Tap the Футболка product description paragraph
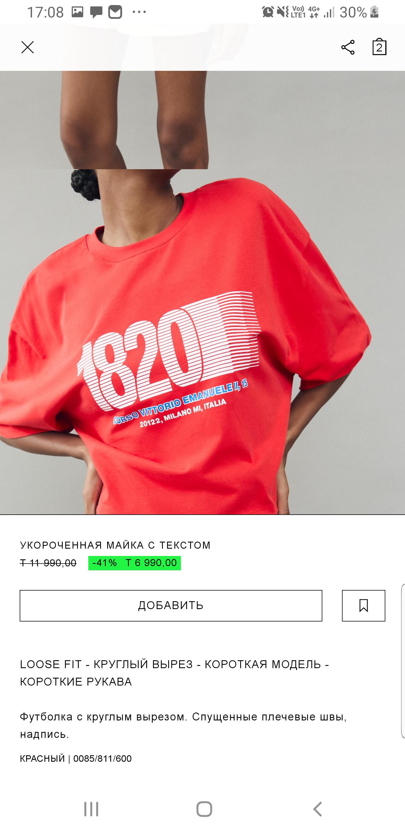This screenshot has width=405, height=832. (183, 725)
